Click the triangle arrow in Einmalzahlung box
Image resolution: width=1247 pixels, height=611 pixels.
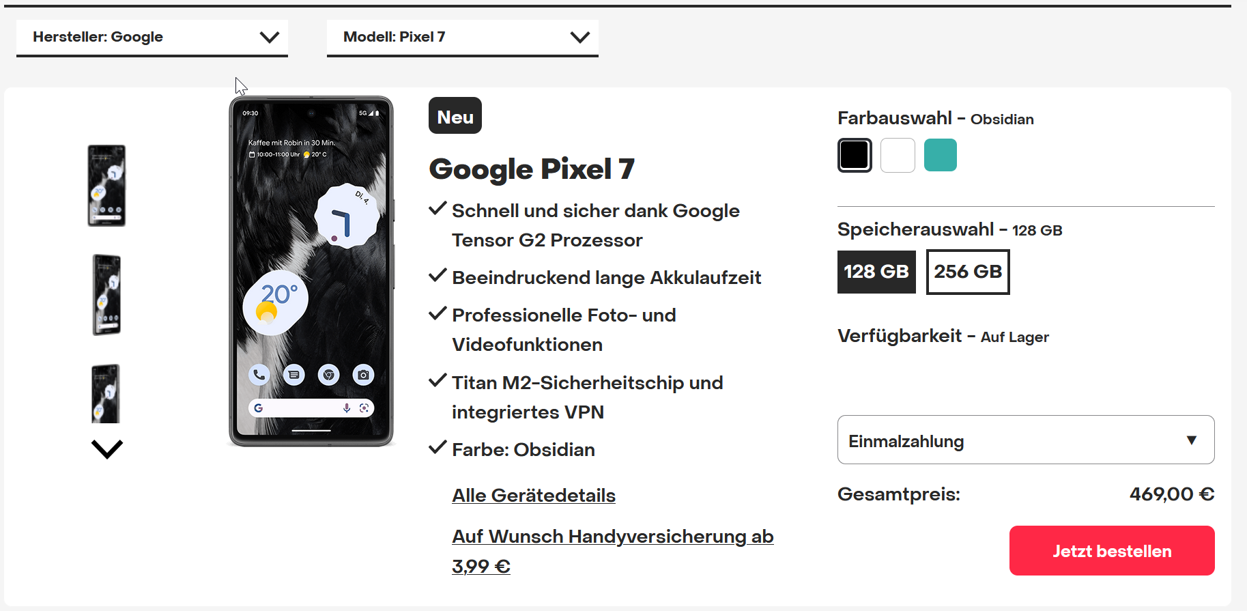(1192, 440)
